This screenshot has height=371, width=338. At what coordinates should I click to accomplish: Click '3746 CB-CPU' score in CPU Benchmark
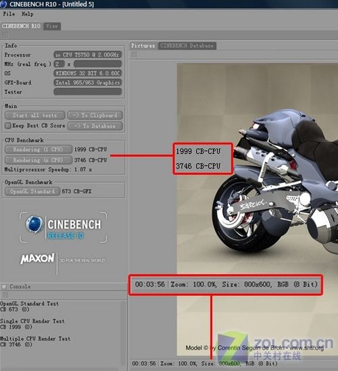[x=91, y=160]
